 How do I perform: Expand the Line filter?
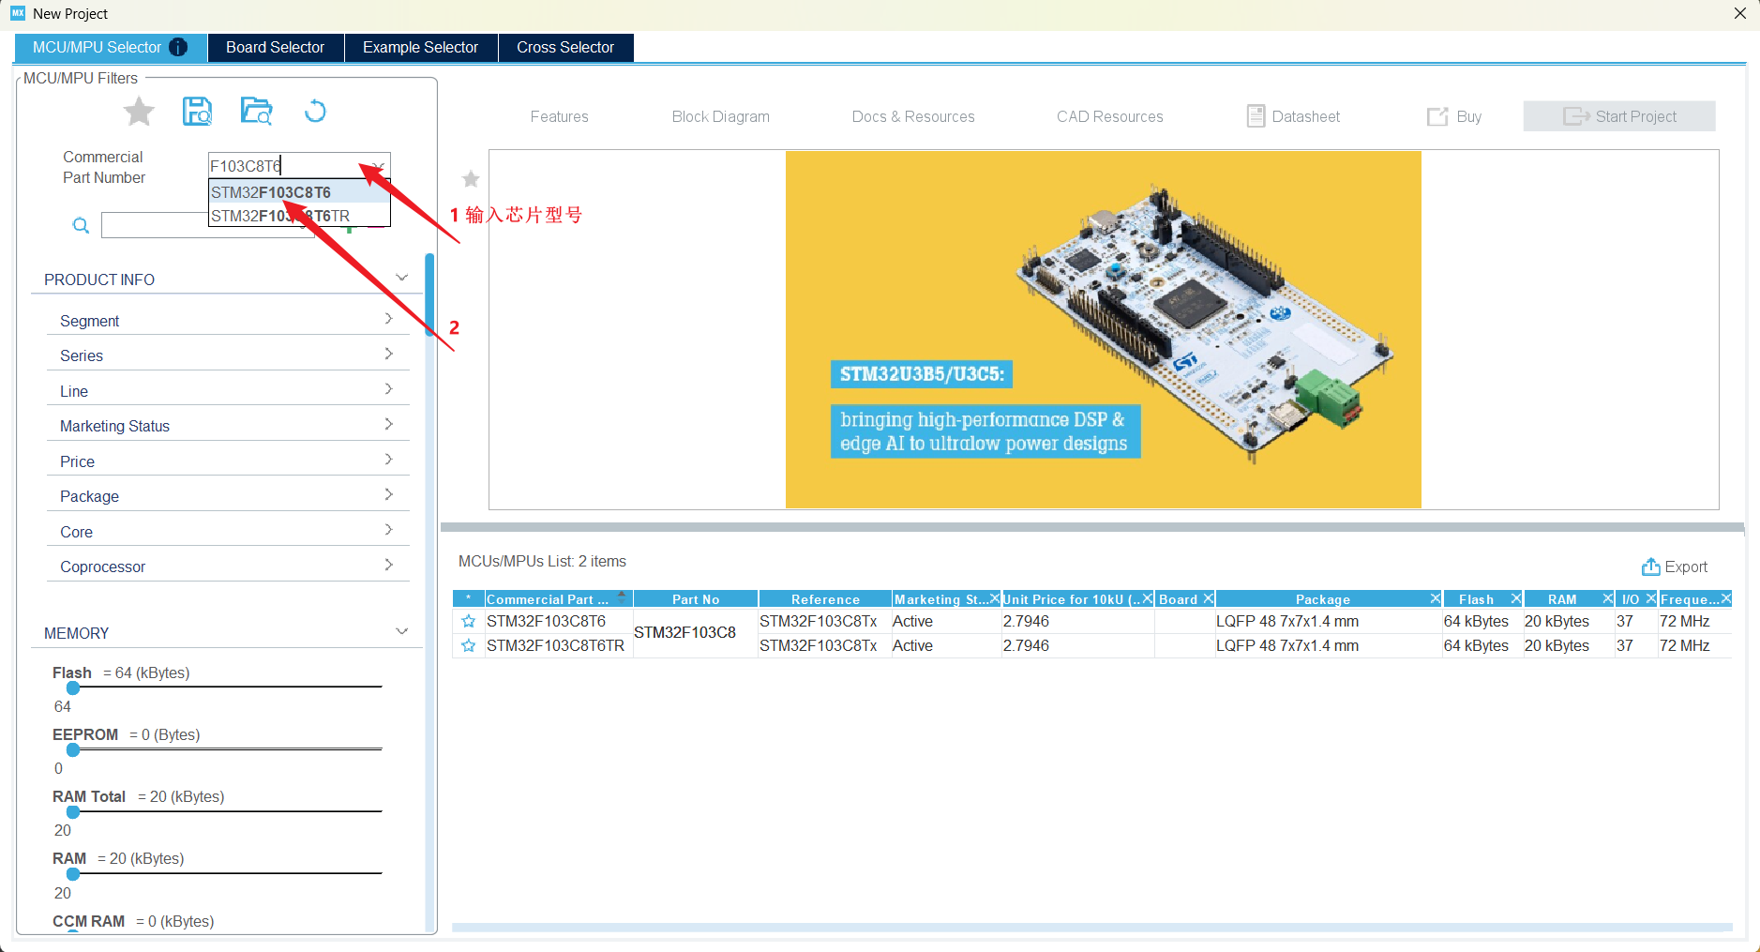[x=388, y=389]
